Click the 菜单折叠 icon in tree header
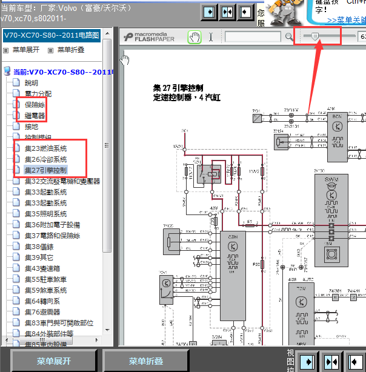 click(x=50, y=50)
